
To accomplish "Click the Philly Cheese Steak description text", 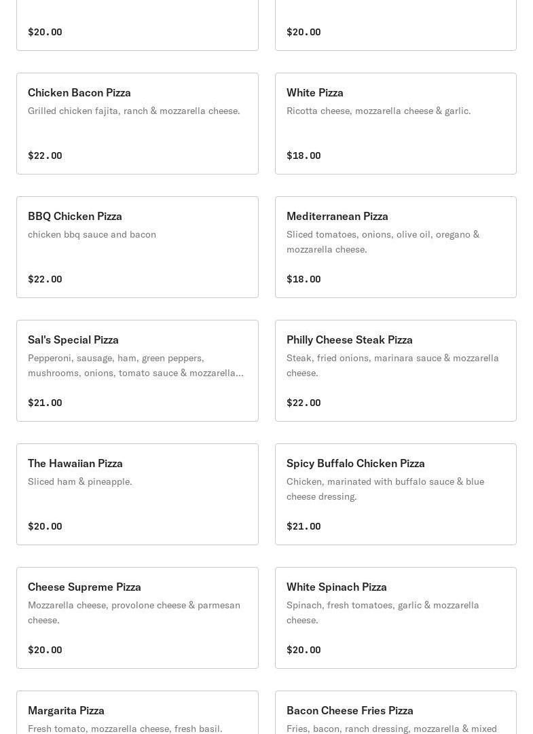I will pyautogui.click(x=392, y=365).
